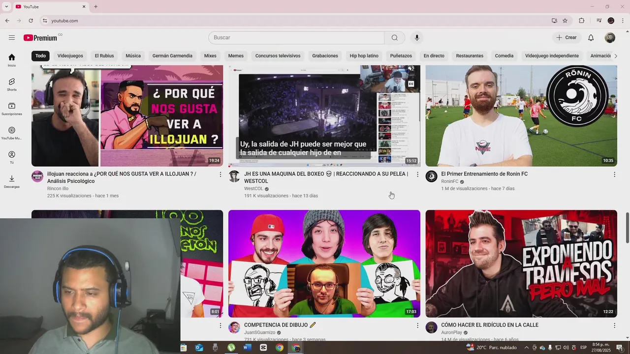Open options for the Illojuan reacciona video
The height and width of the screenshot is (354, 630).
pyautogui.click(x=220, y=175)
